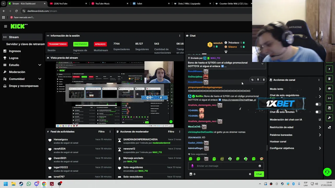Open chat settings gear icon
Screen dimensions: 335x188
tap(250, 174)
